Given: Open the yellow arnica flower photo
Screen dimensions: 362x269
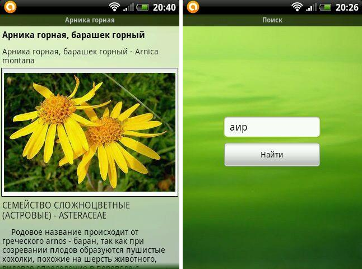Looking at the screenshot, I should coord(90,132).
